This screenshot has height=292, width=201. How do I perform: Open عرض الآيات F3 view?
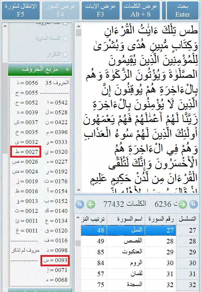click(100, 11)
